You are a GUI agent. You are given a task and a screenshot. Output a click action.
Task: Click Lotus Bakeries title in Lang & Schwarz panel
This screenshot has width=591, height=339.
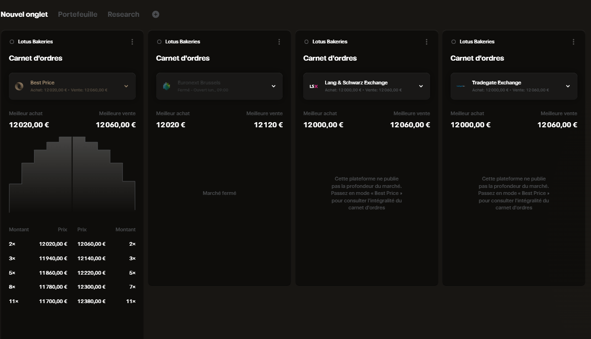pyautogui.click(x=330, y=42)
